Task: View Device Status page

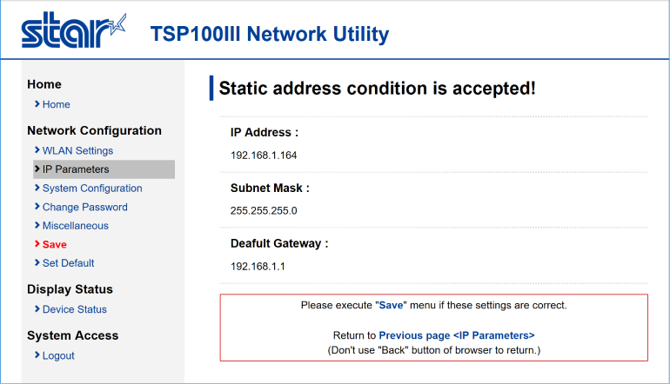Action: pos(74,309)
